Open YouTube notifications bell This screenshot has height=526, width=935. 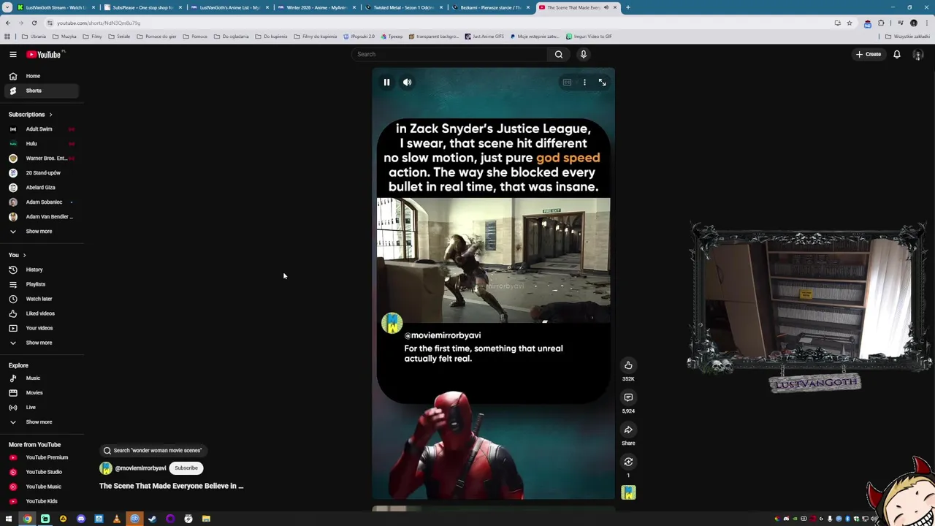point(897,54)
